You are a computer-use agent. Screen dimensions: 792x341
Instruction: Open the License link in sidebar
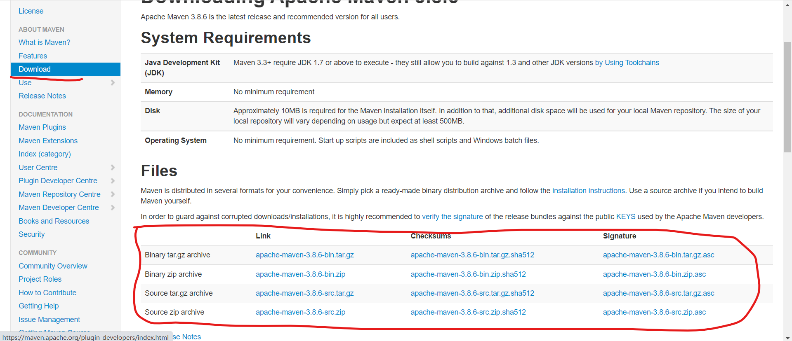[31, 11]
